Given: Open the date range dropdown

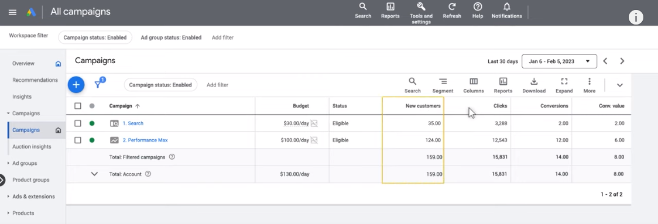Looking at the screenshot, I should coord(560,61).
